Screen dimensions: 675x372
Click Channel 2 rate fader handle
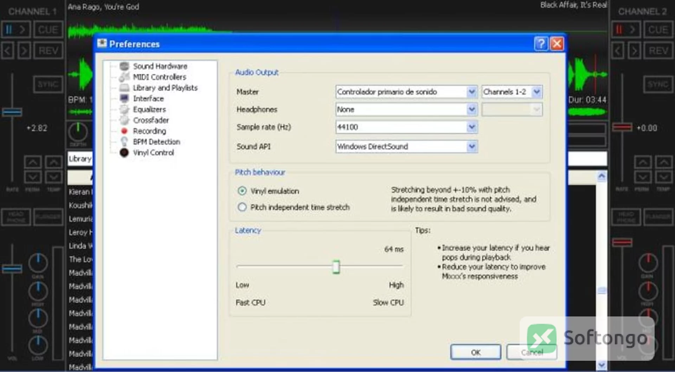click(622, 127)
